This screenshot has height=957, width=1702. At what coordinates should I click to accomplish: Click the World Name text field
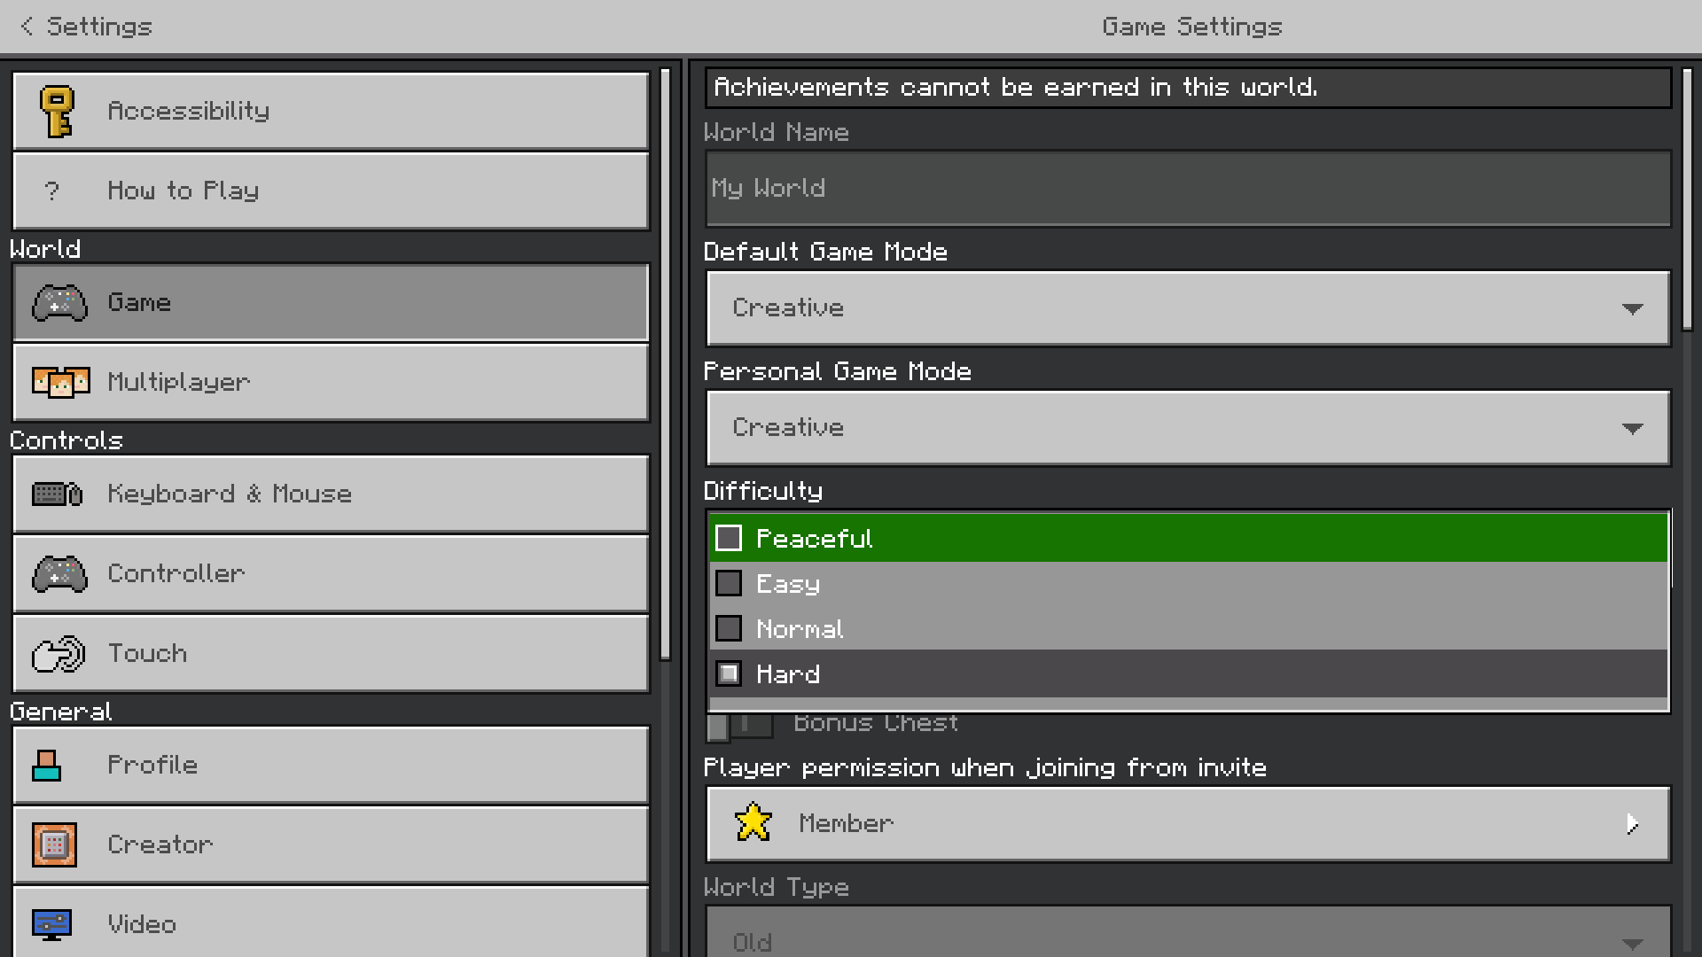[1188, 188]
